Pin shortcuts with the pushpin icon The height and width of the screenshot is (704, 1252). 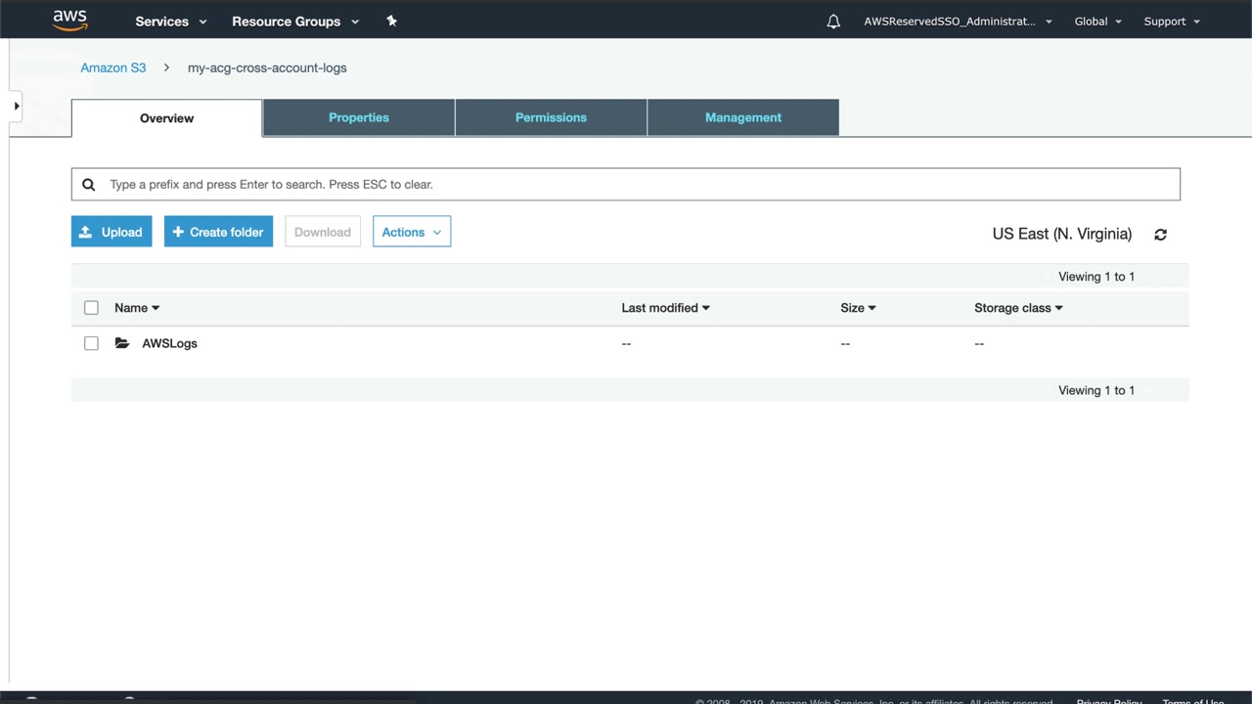click(391, 21)
